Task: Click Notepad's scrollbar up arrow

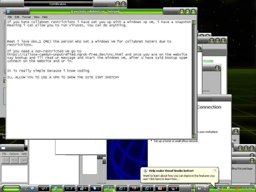Action: tap(194, 22)
